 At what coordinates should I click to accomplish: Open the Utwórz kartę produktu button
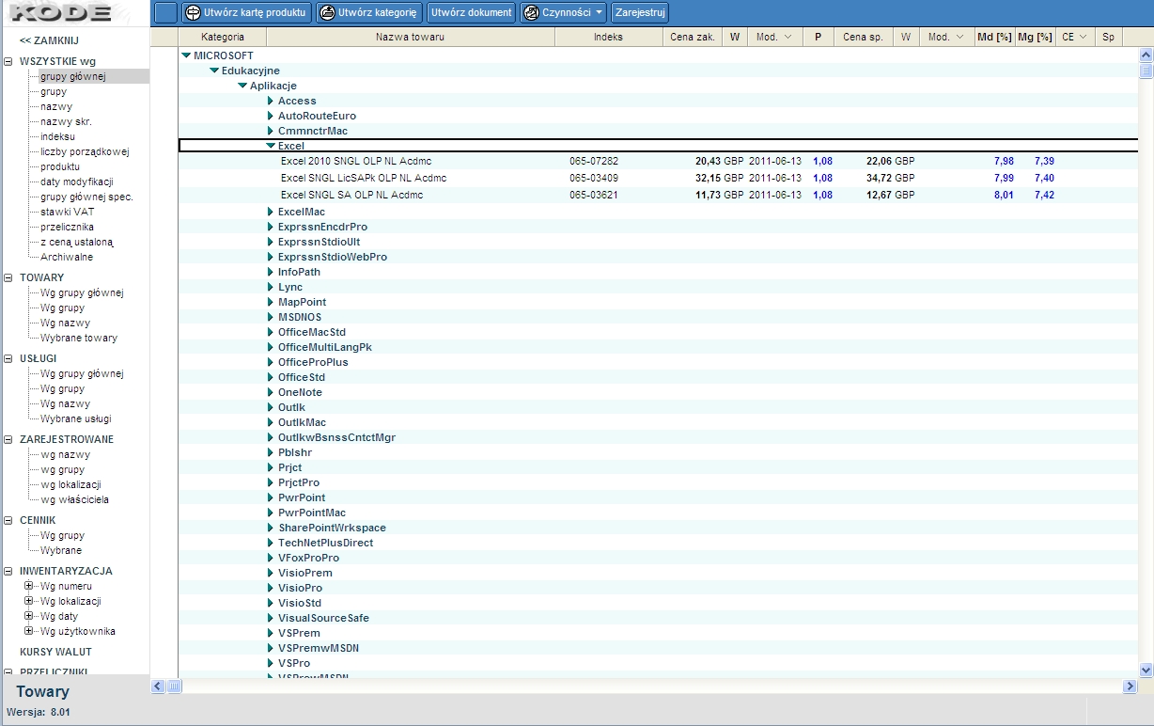(246, 13)
